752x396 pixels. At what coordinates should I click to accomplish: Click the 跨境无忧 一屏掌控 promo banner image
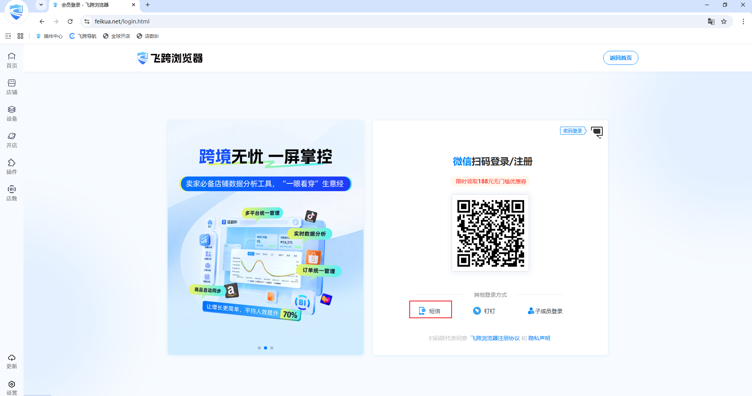(266, 238)
